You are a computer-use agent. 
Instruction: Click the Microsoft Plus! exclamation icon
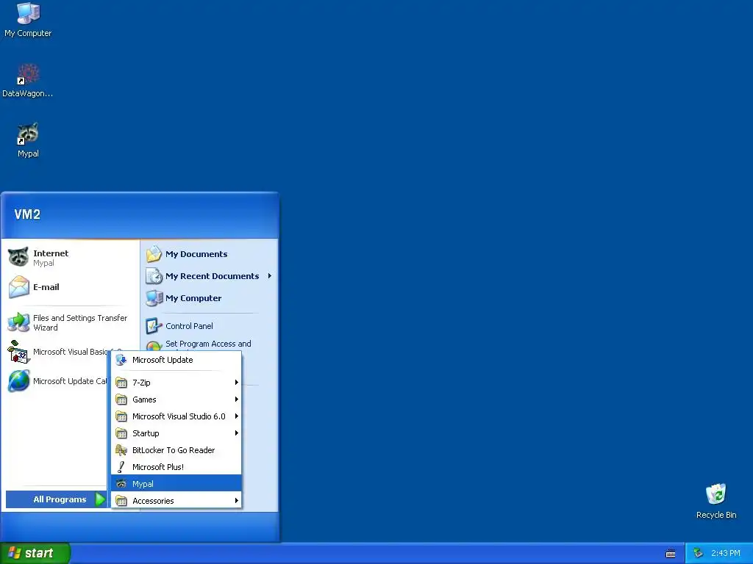[121, 467]
